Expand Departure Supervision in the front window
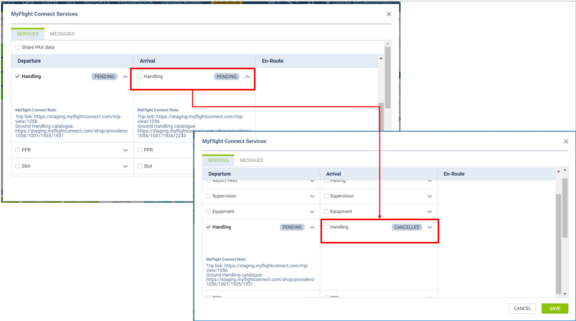 (x=312, y=196)
